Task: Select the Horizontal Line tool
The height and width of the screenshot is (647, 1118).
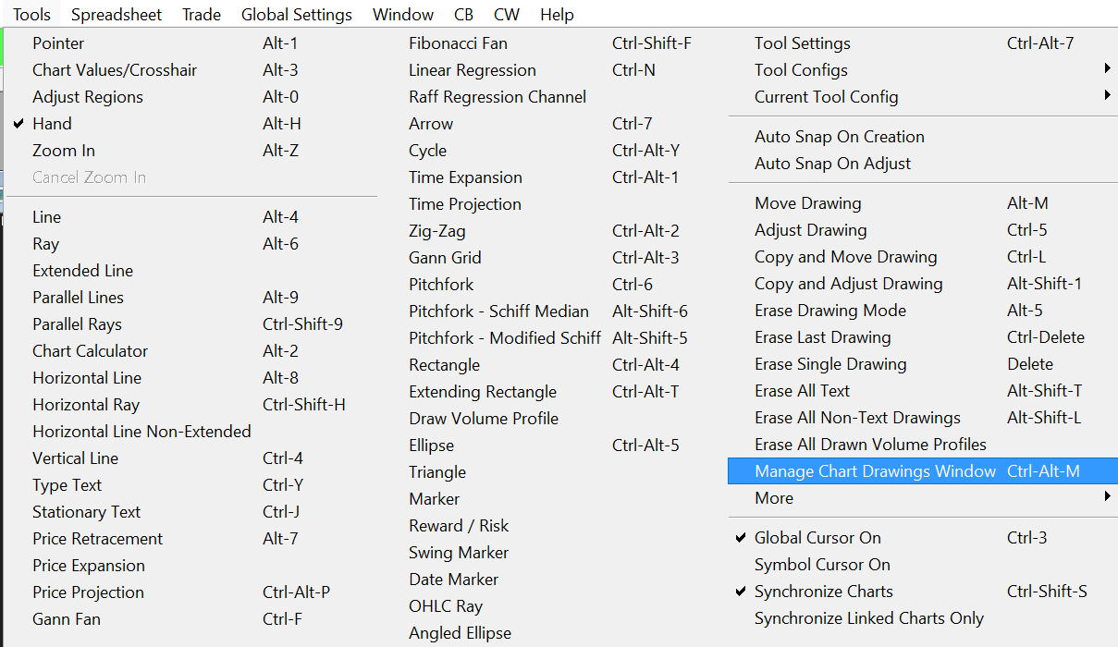Action: (x=87, y=378)
